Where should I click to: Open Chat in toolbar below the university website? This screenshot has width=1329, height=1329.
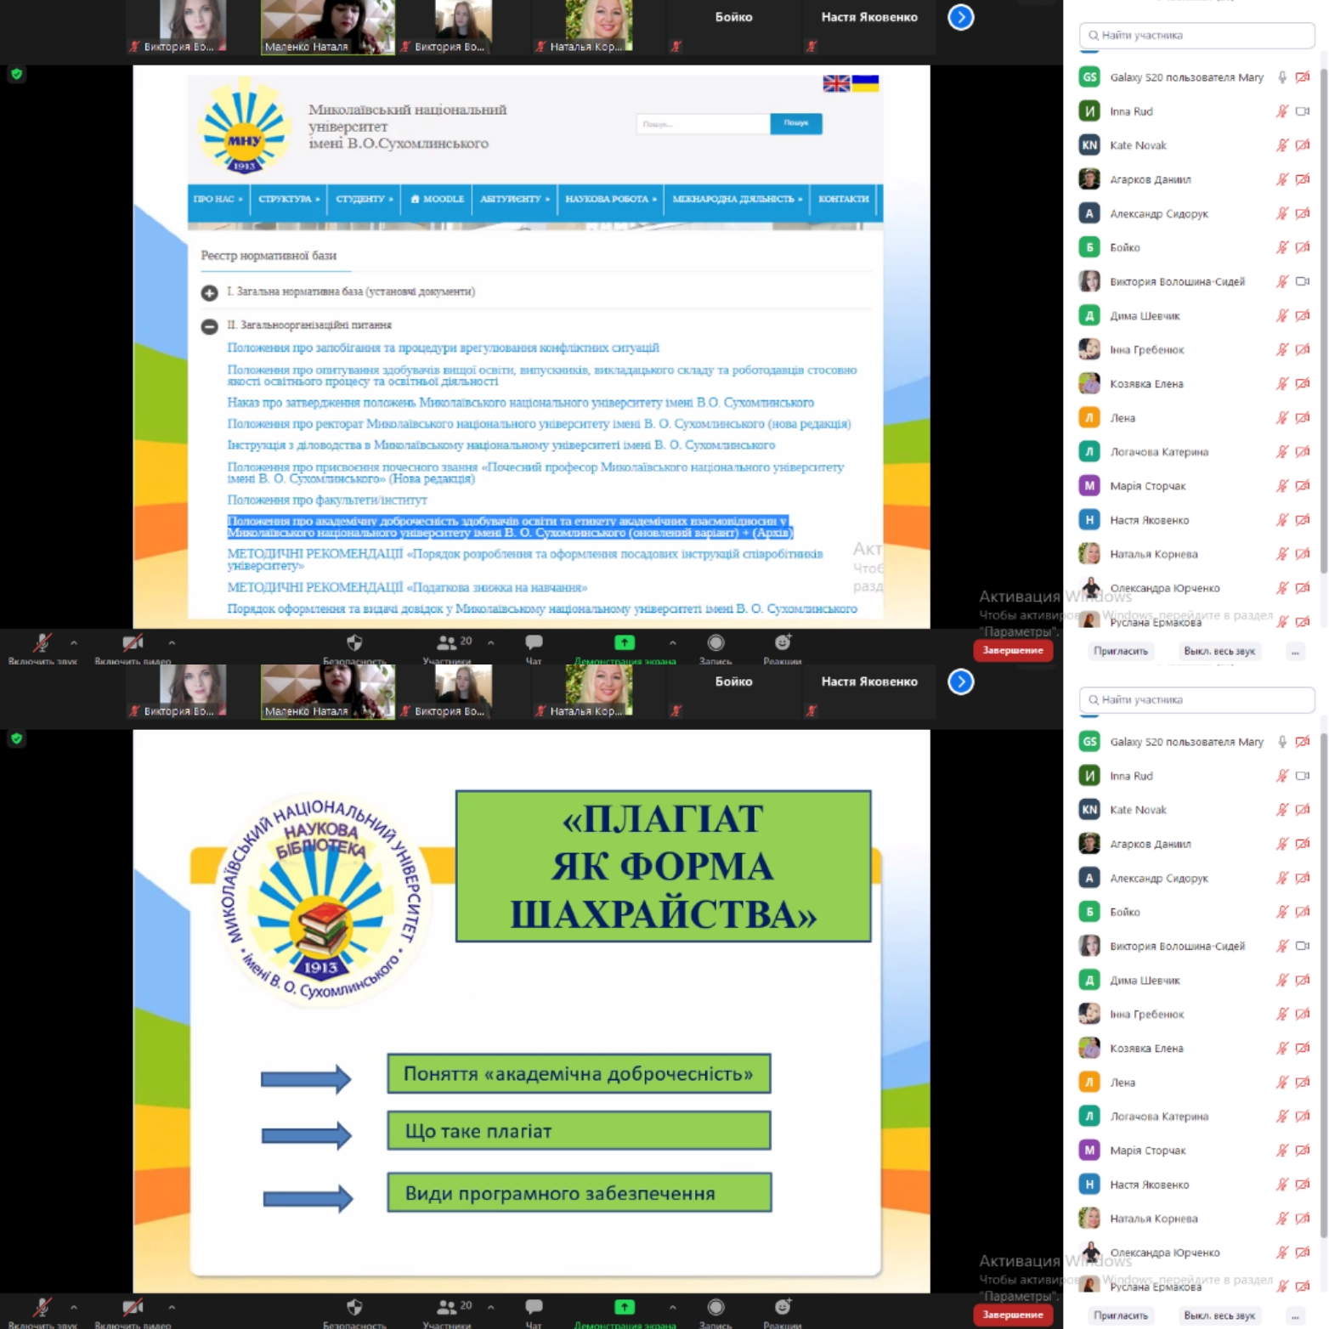pyautogui.click(x=534, y=644)
